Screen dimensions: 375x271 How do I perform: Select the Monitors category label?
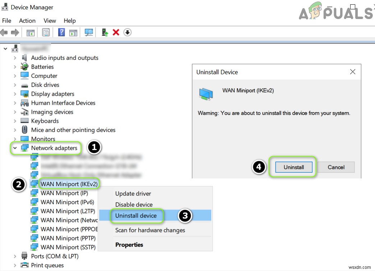[43, 139]
